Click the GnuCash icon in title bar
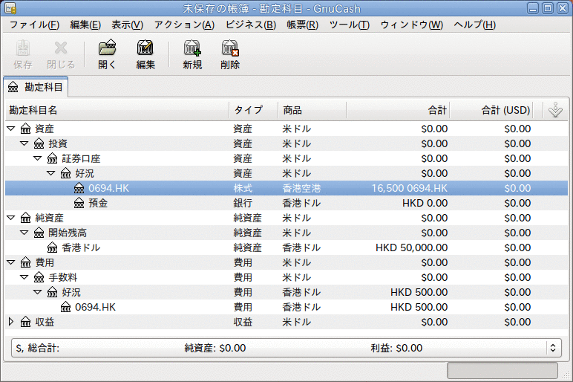This screenshot has height=382, width=573. click(x=10, y=8)
